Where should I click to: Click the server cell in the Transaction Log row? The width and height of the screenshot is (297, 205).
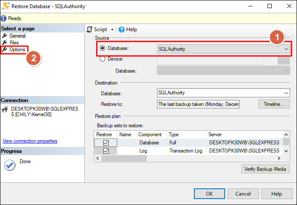click(x=244, y=151)
